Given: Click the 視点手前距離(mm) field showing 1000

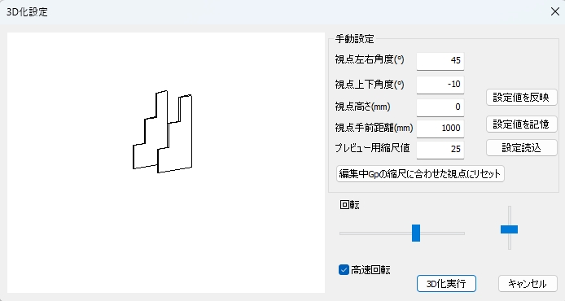Looking at the screenshot, I should pos(440,129).
